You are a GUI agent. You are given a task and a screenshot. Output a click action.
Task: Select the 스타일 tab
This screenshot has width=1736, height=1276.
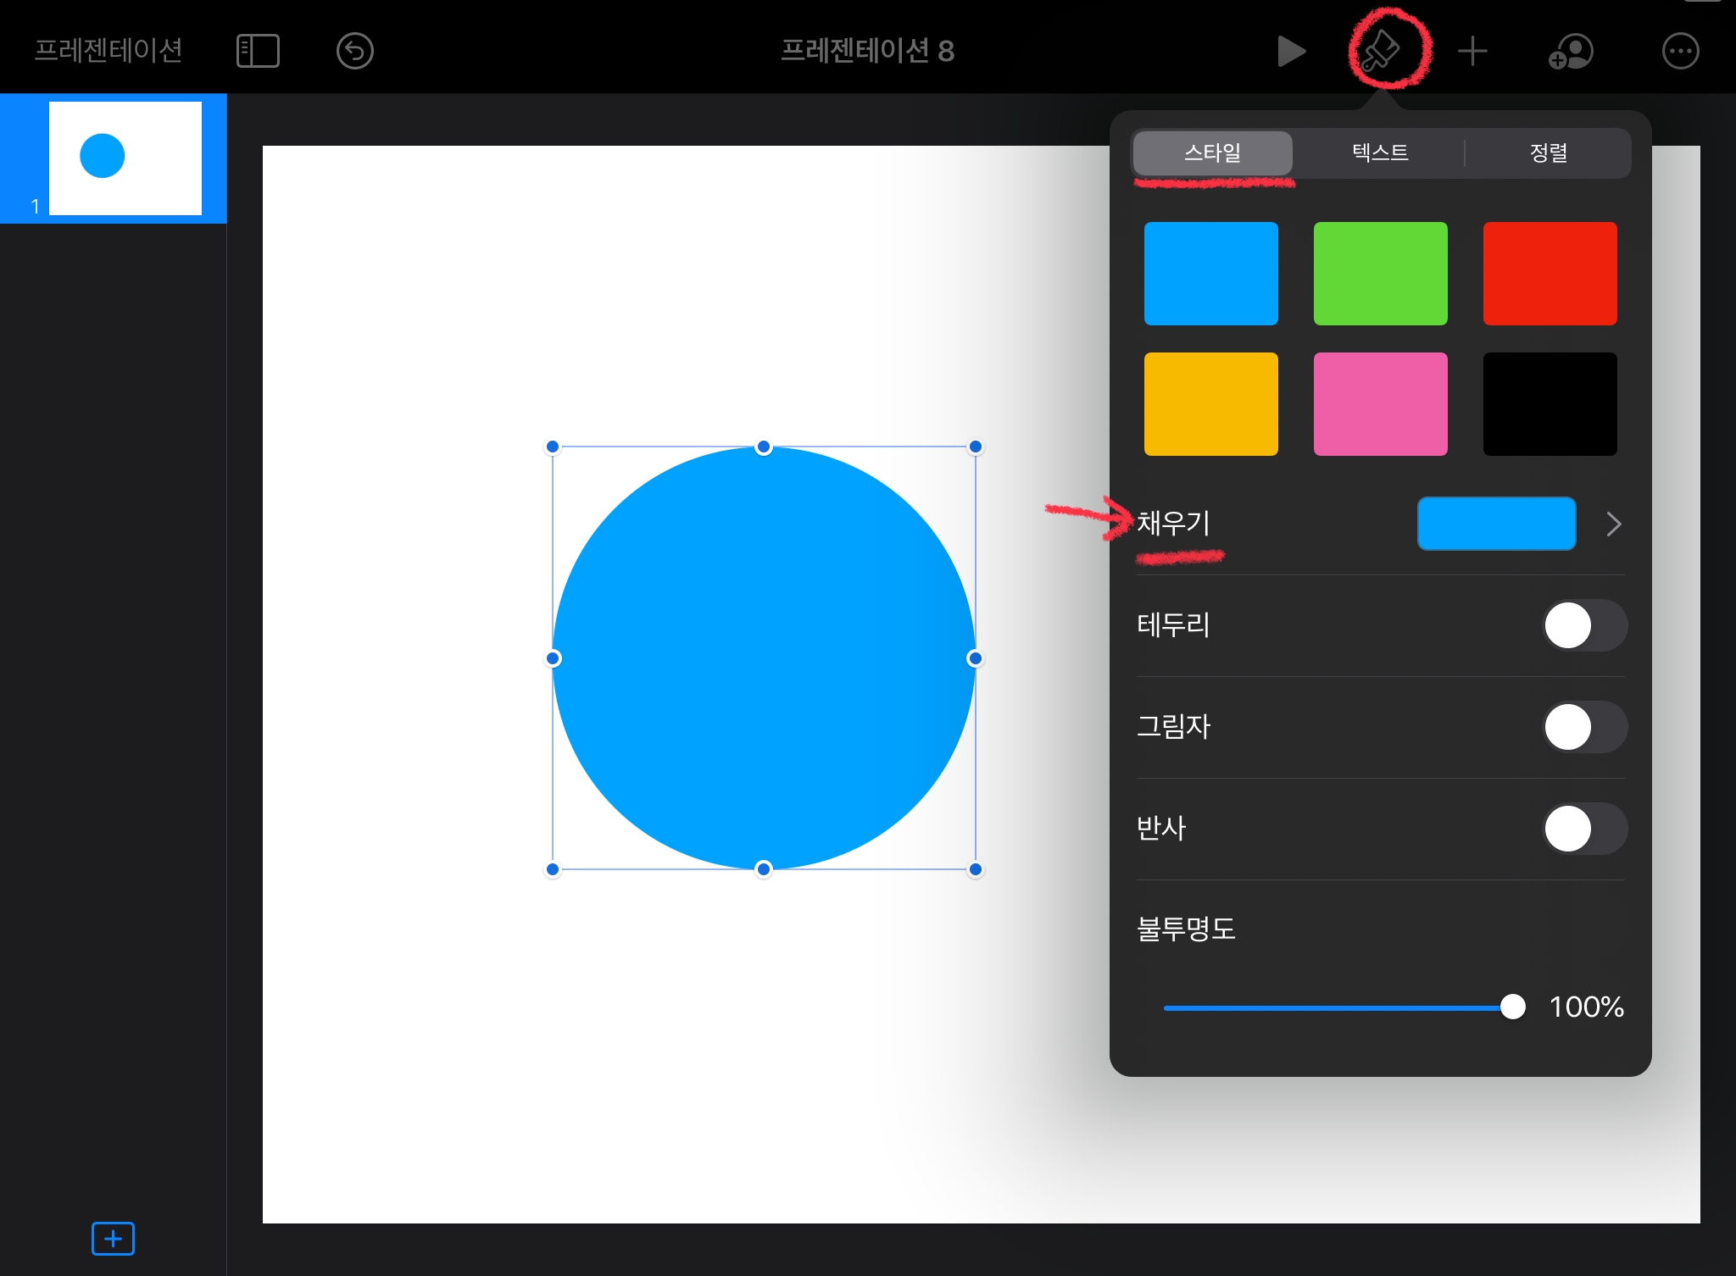coord(1212,153)
